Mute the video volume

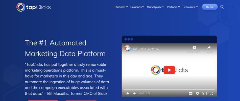point(134,93)
